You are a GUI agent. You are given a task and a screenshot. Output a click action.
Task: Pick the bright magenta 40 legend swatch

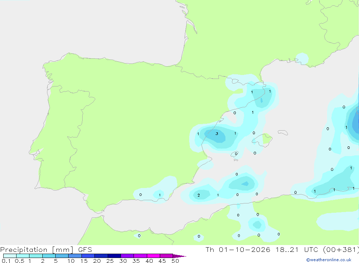pos(153,256)
